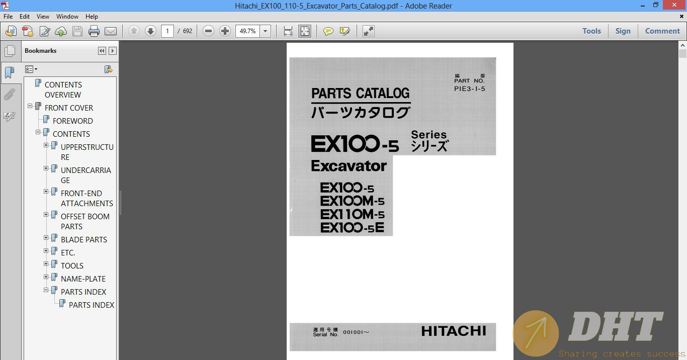
Task: Switch to Read Mode icon
Action: point(369,31)
